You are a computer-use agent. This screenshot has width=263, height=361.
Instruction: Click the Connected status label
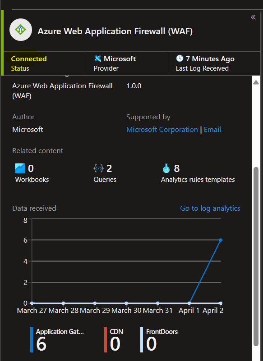coord(29,59)
